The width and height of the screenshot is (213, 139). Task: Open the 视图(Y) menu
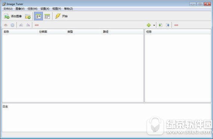(57, 9)
